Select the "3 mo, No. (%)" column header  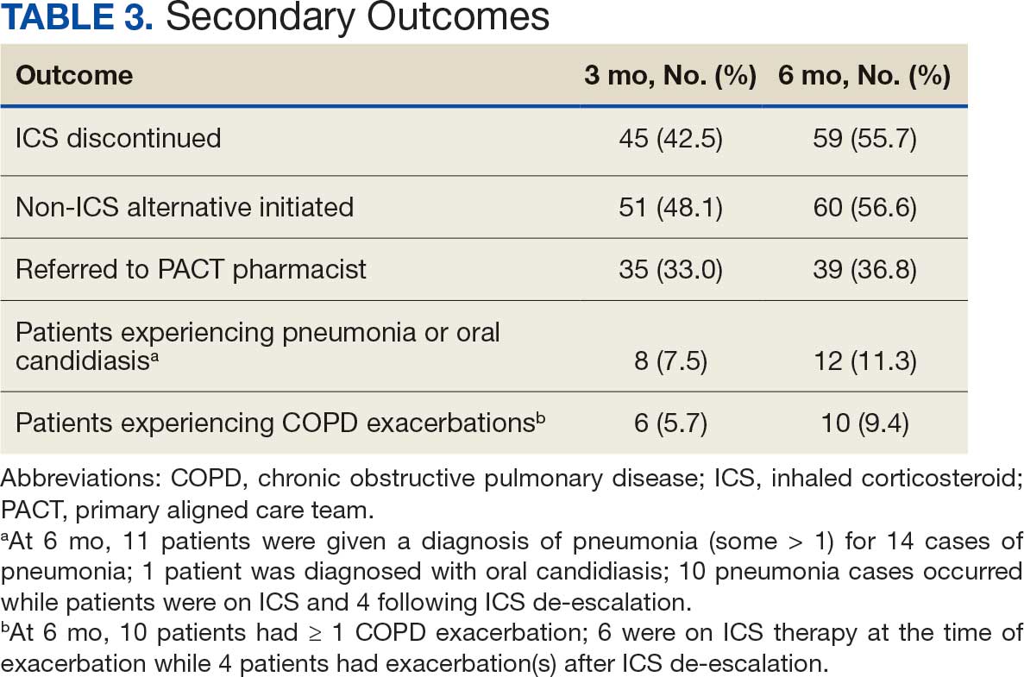pyautogui.click(x=670, y=76)
